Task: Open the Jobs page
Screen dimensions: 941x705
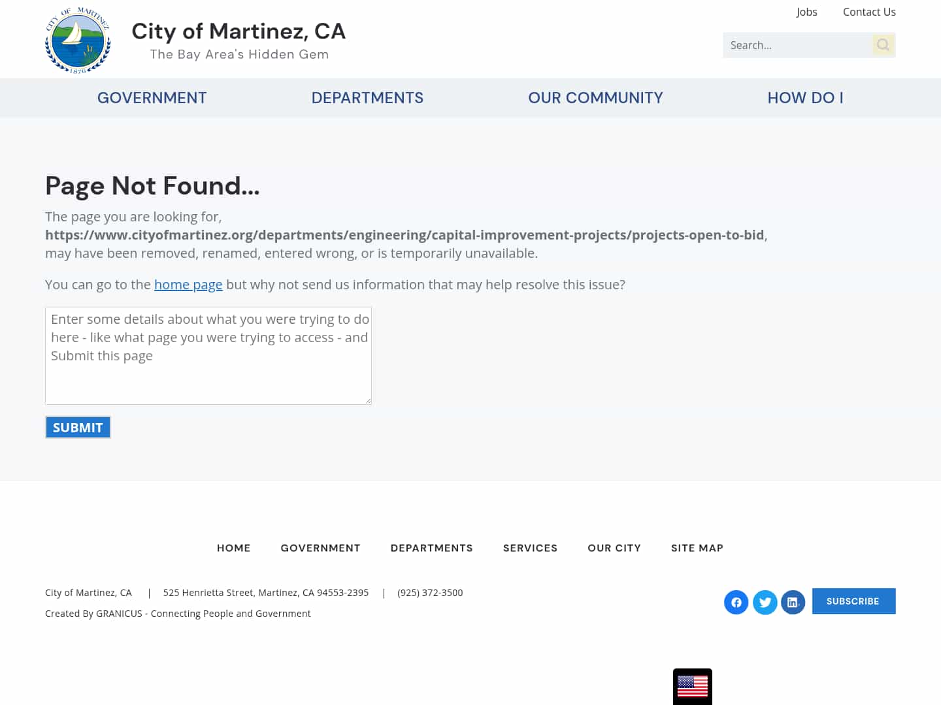Action: [x=806, y=12]
